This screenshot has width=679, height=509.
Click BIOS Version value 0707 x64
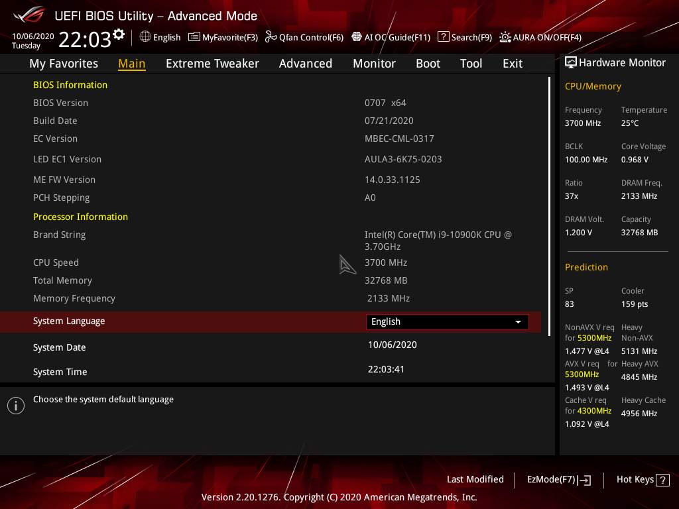(x=385, y=103)
